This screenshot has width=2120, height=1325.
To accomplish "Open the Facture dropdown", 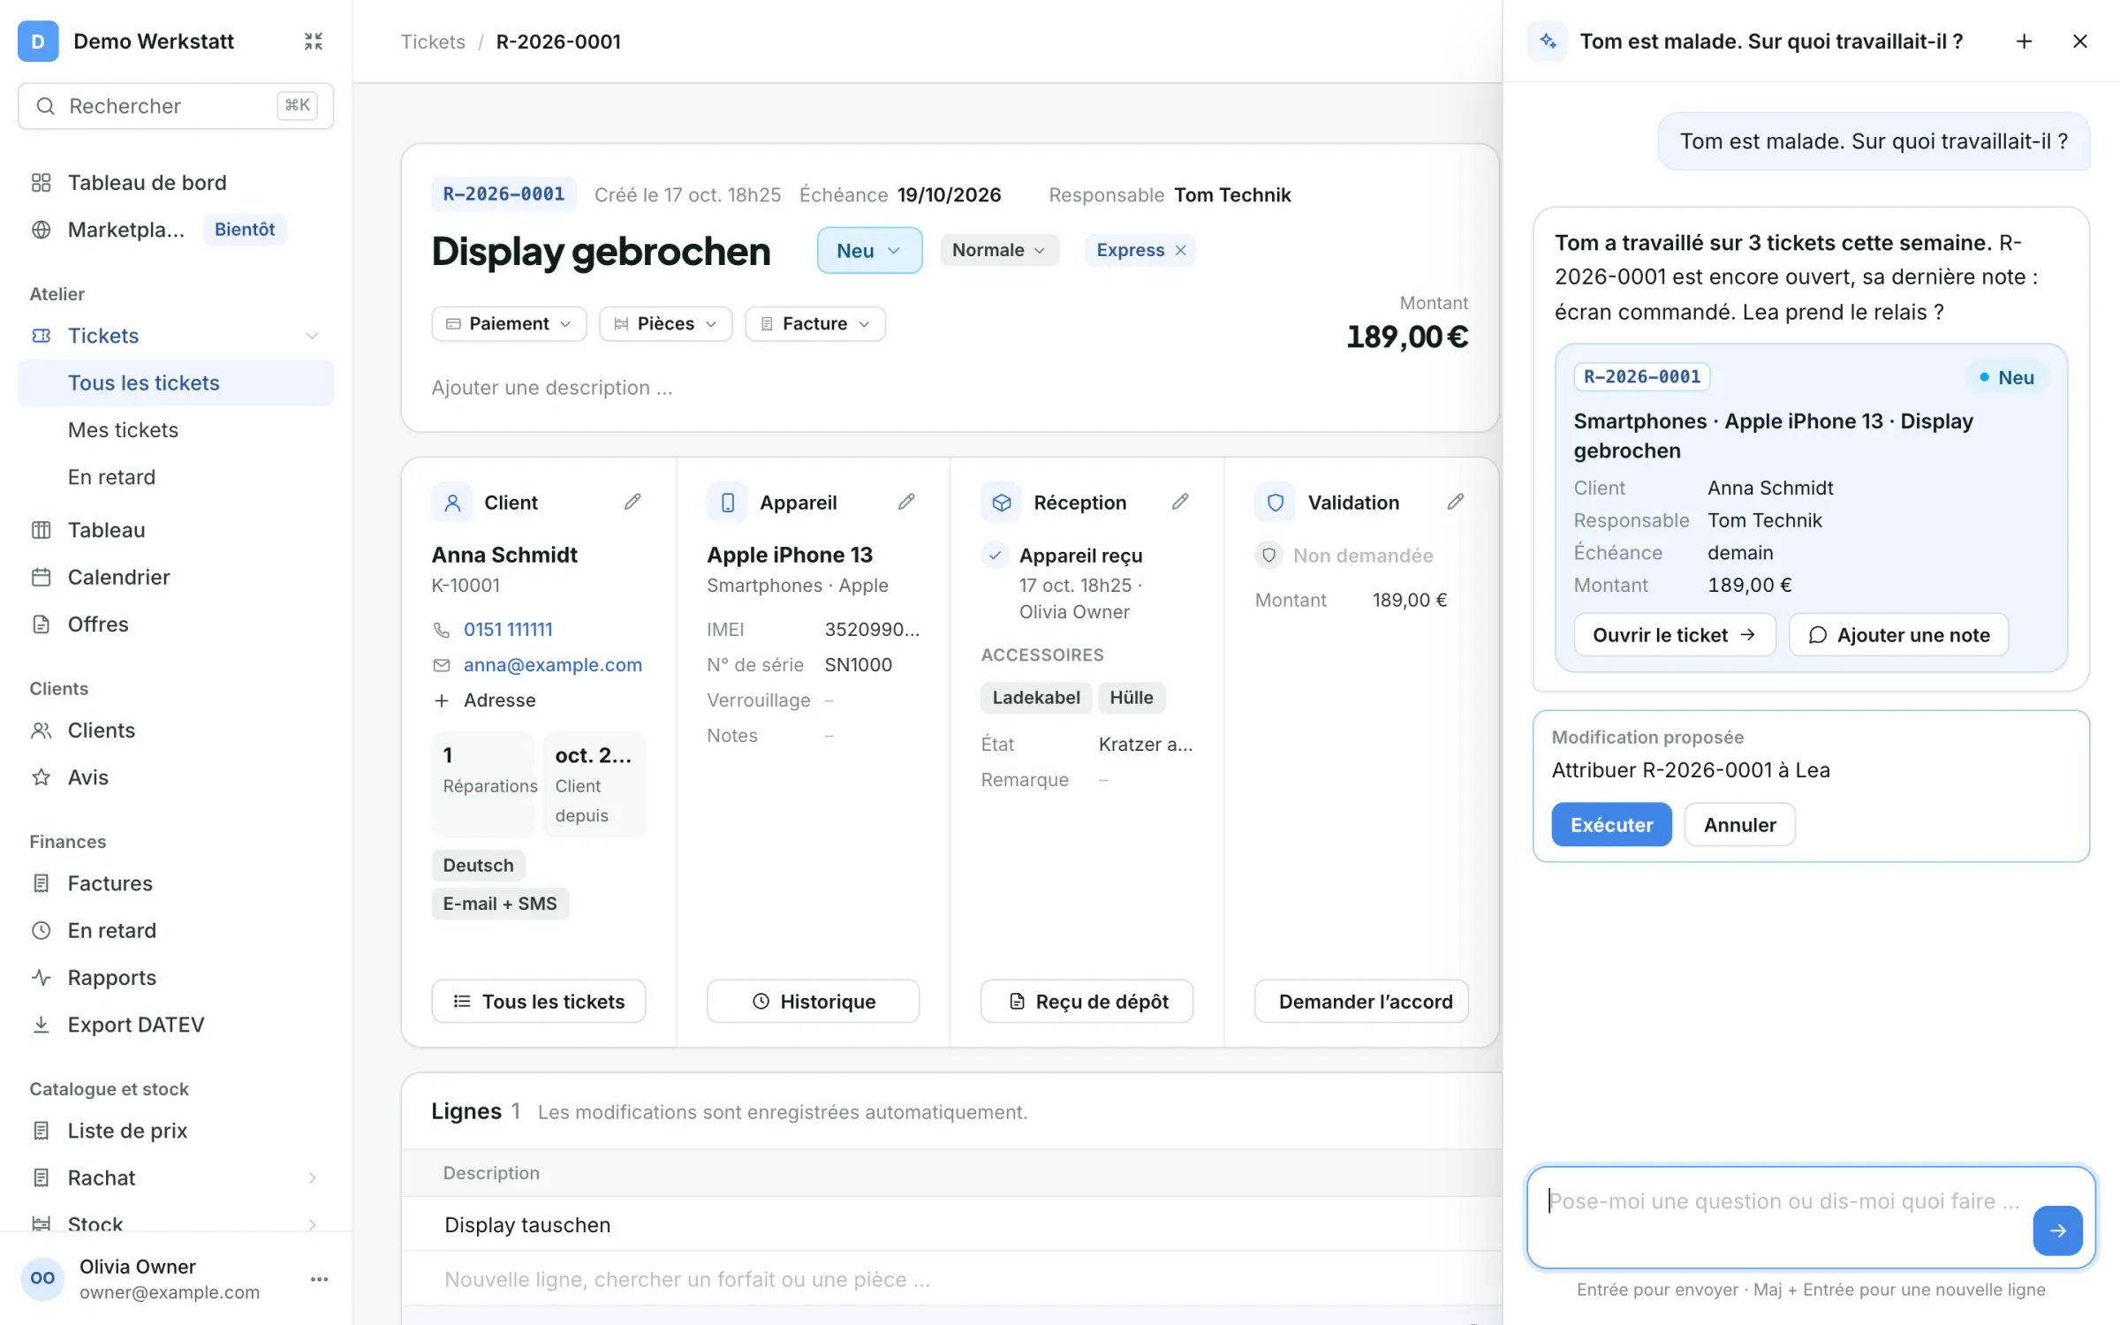I will point(815,323).
